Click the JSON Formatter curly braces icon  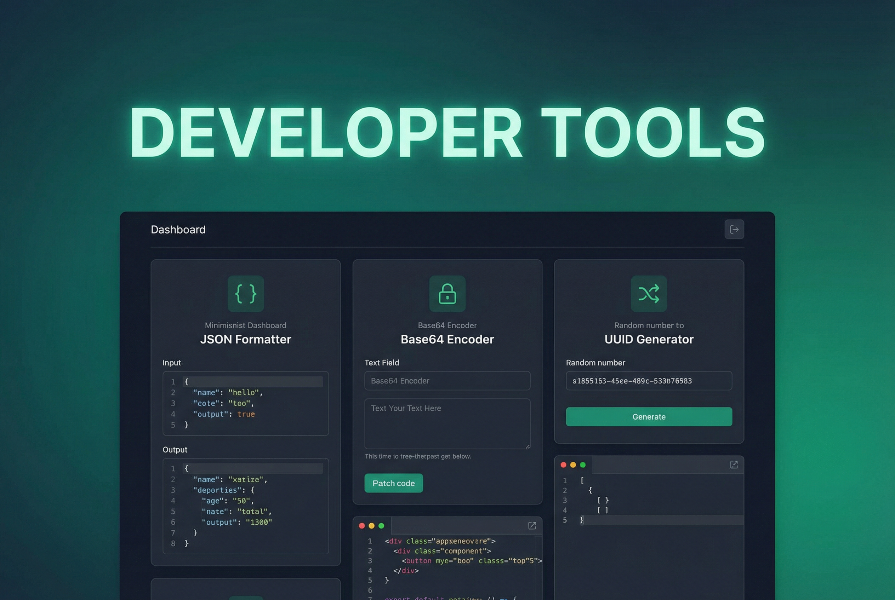pos(245,294)
